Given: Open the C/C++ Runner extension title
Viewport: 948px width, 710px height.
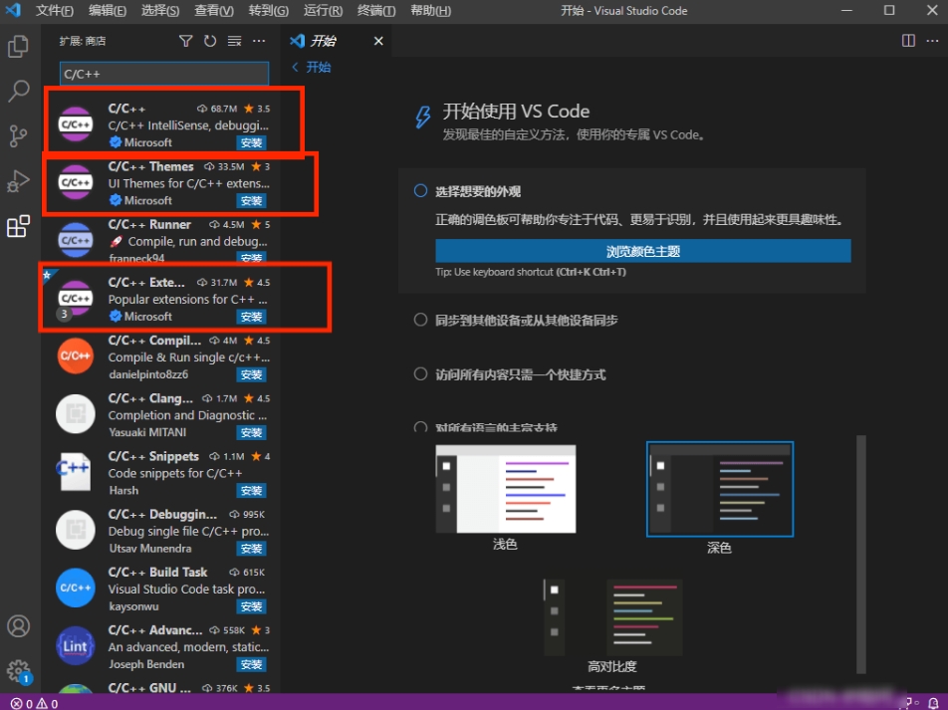Looking at the screenshot, I should coord(149,224).
